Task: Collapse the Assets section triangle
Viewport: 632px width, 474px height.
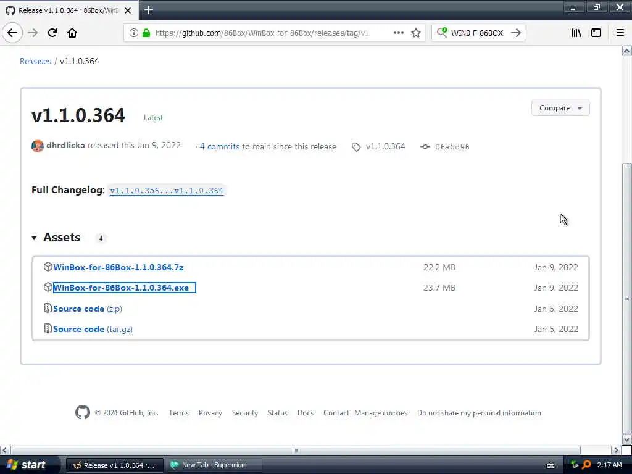Action: pyautogui.click(x=35, y=238)
